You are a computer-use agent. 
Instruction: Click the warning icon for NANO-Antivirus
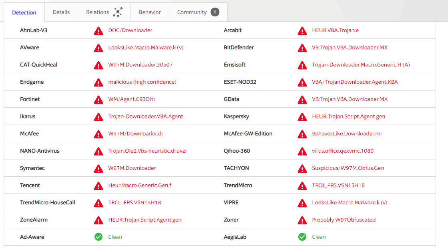pos(98,151)
